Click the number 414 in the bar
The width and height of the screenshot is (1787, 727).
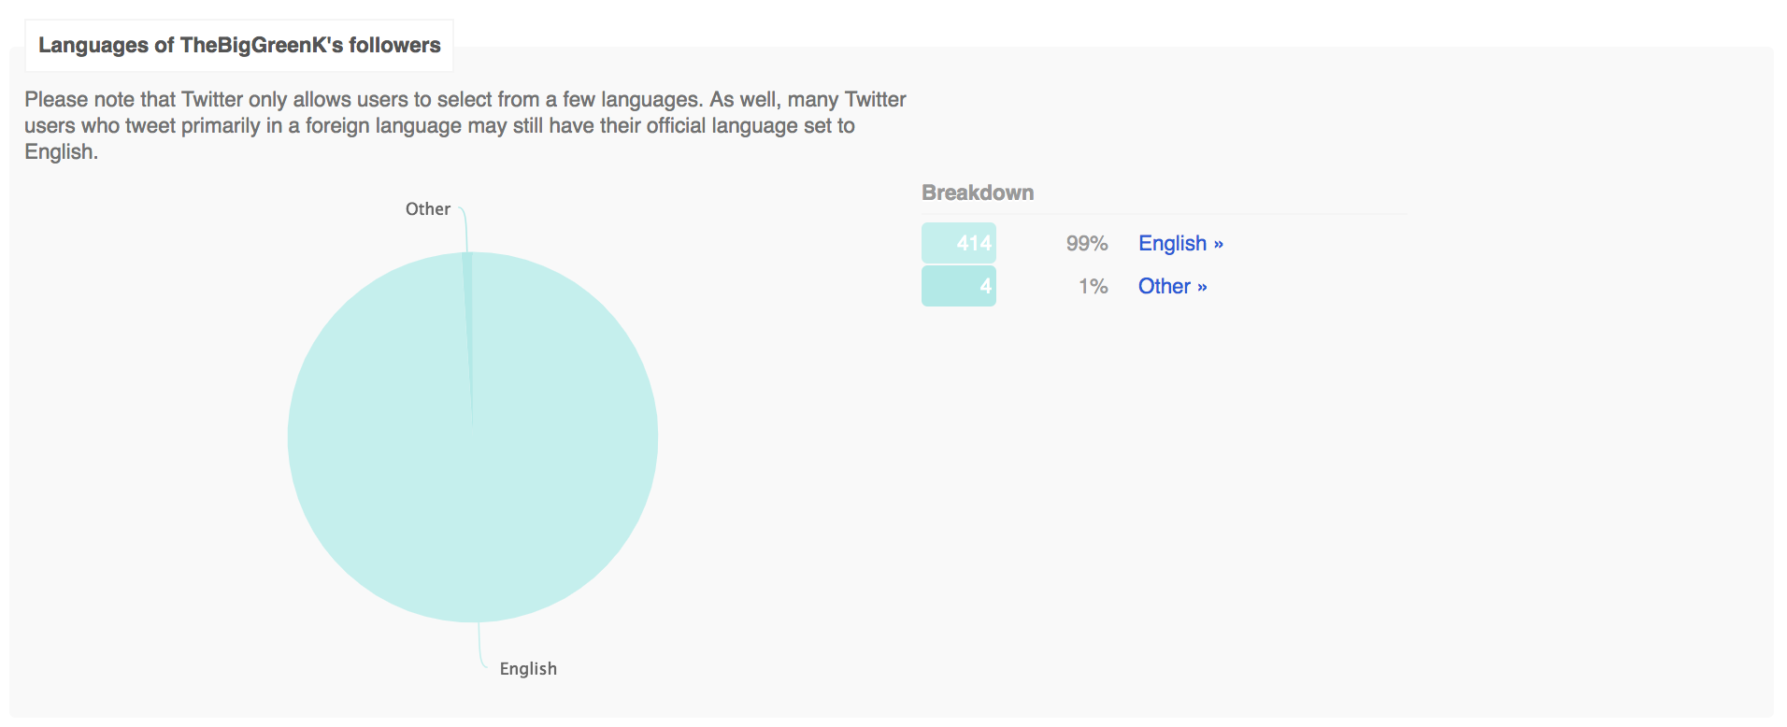click(974, 243)
